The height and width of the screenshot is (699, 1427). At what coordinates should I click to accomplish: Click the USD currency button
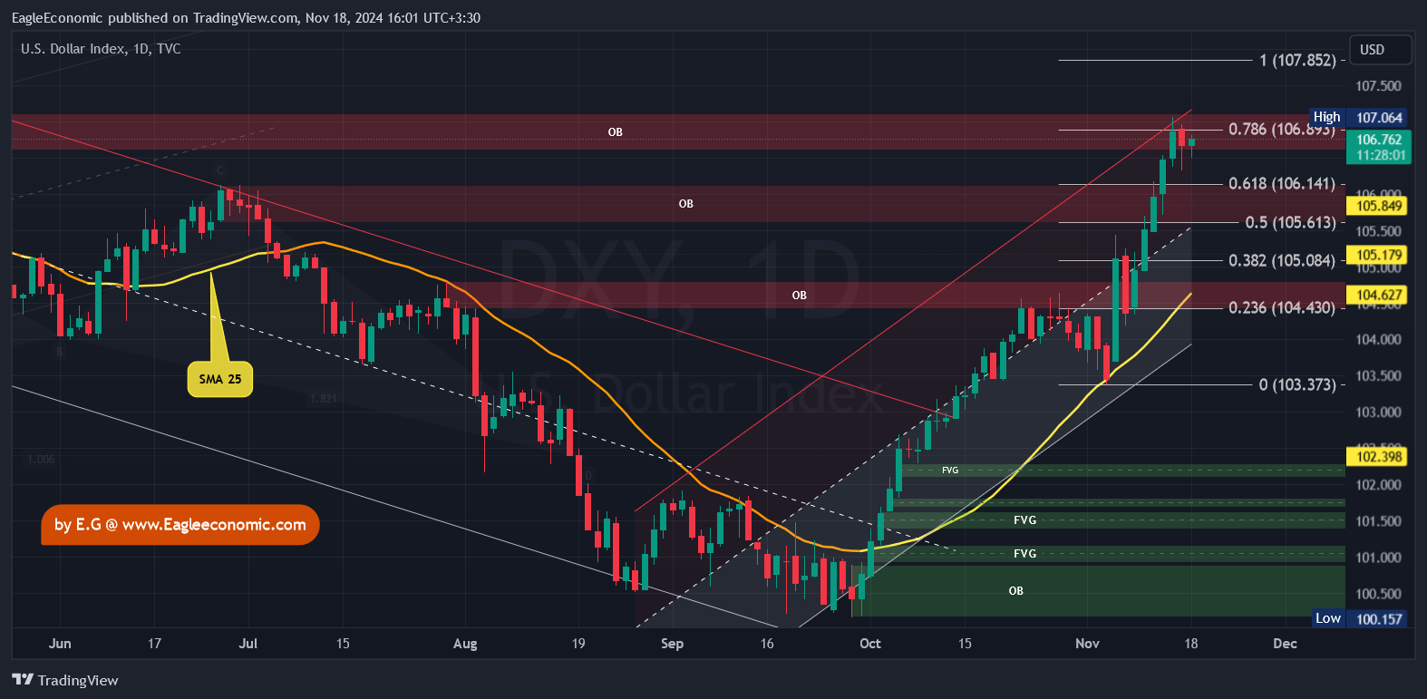[1380, 50]
